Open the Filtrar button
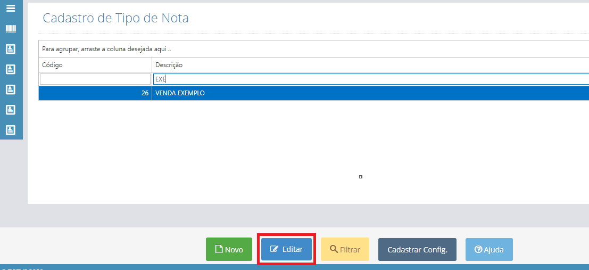Screen dimensions: 589x270 345,249
